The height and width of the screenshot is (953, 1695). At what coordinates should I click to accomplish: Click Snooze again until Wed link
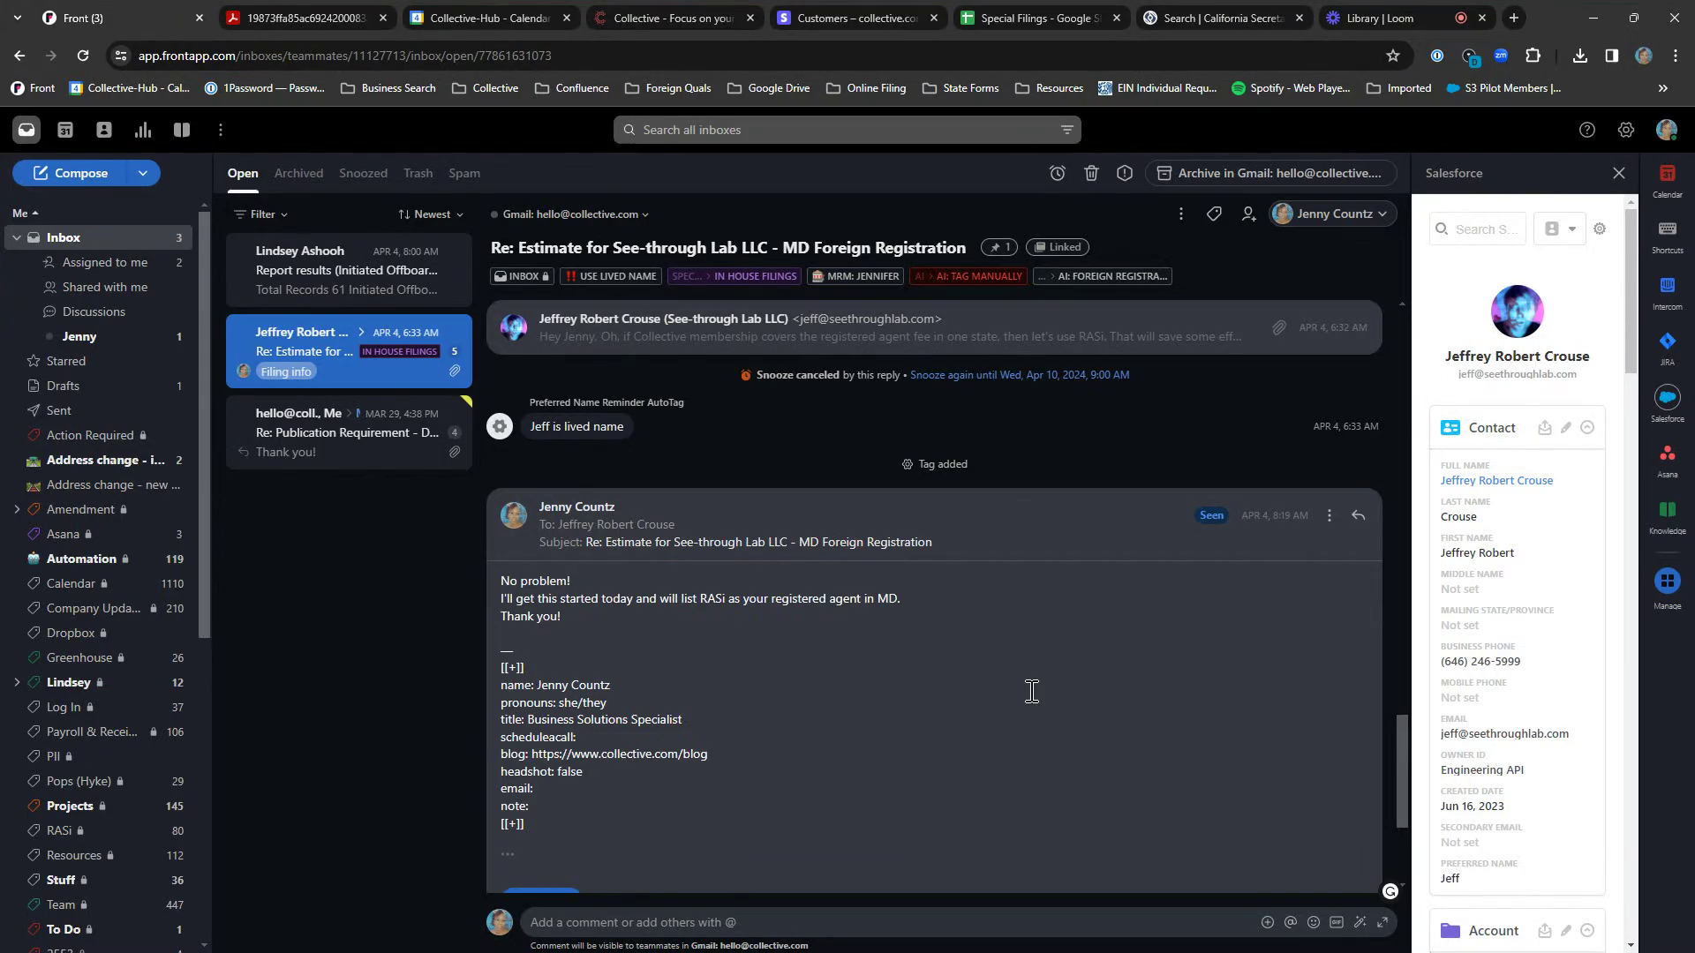coord(1019,375)
